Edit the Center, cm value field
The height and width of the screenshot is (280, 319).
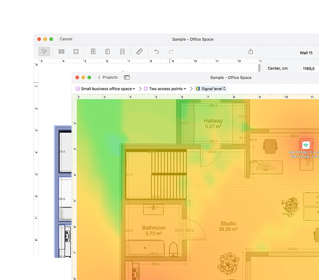click(309, 69)
